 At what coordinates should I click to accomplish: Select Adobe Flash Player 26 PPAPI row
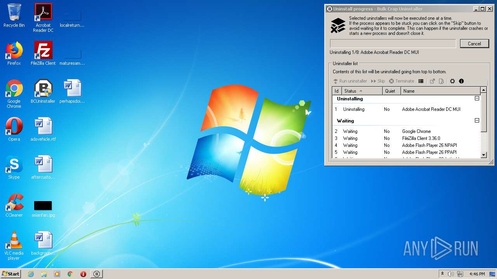coord(406,152)
